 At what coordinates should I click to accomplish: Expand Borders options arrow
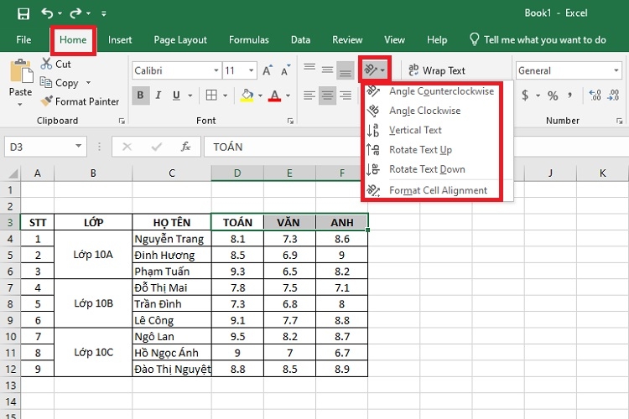point(225,96)
